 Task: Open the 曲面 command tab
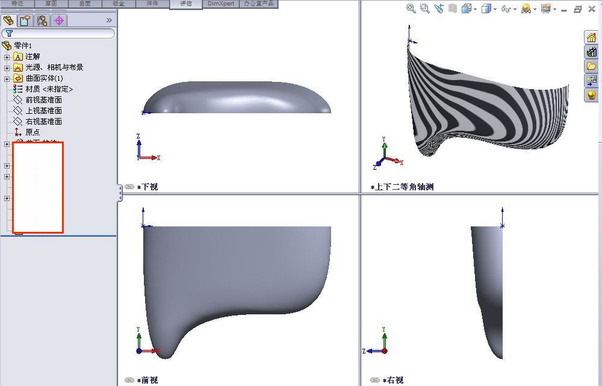85,4
